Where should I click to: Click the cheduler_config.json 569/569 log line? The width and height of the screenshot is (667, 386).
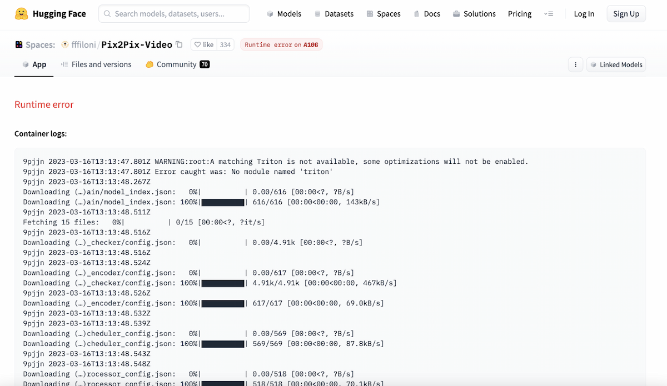coord(203,344)
